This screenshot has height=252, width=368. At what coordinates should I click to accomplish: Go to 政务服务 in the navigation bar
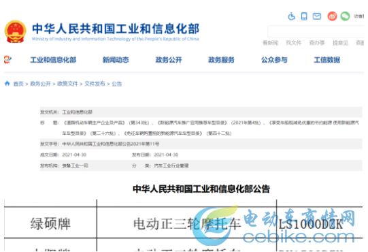221,60
